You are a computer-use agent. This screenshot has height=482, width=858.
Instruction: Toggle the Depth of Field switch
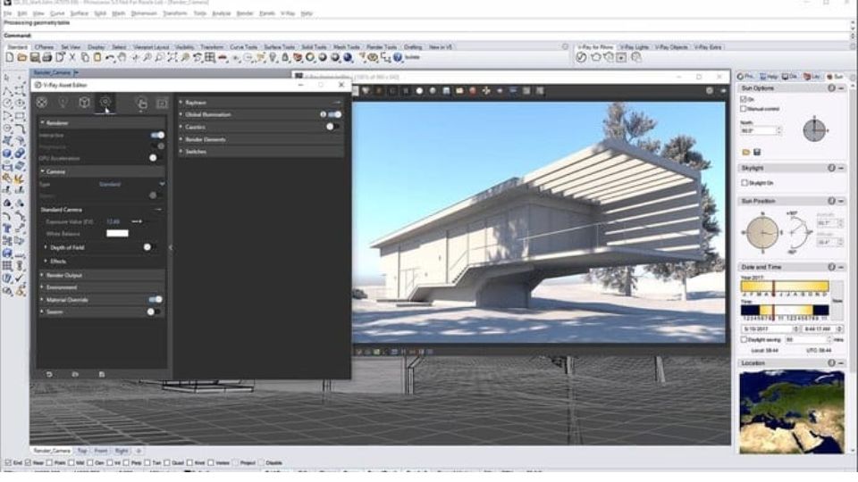click(149, 247)
